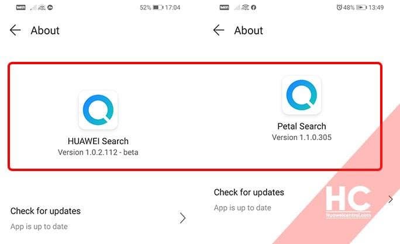The height and width of the screenshot is (244, 400).
Task: Tap Petal Search name label
Action: pos(302,126)
